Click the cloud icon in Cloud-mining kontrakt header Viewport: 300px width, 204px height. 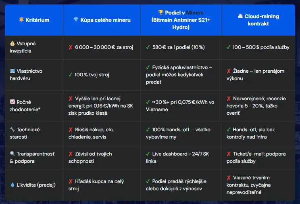240,17
